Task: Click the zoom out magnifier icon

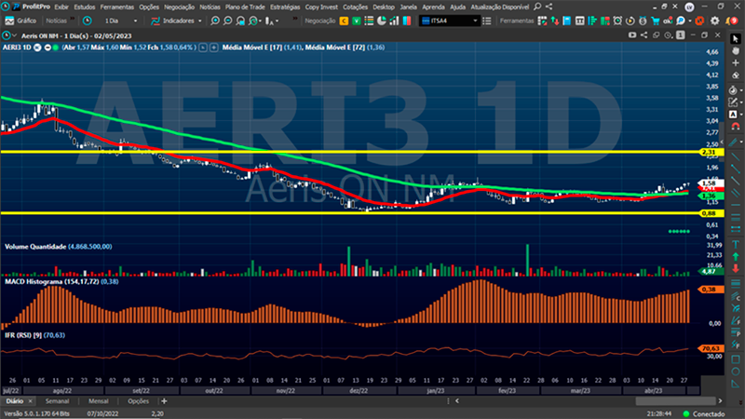Action: [227, 20]
